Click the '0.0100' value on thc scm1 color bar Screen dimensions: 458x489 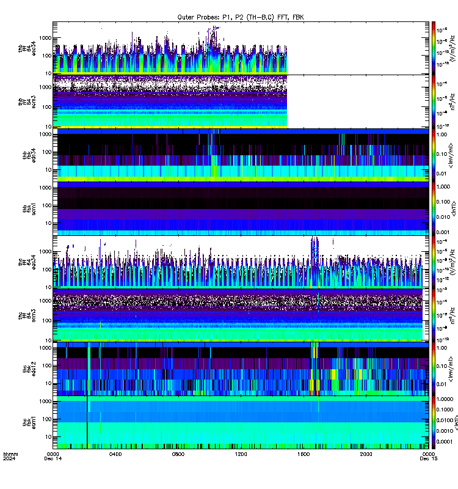(x=445, y=421)
